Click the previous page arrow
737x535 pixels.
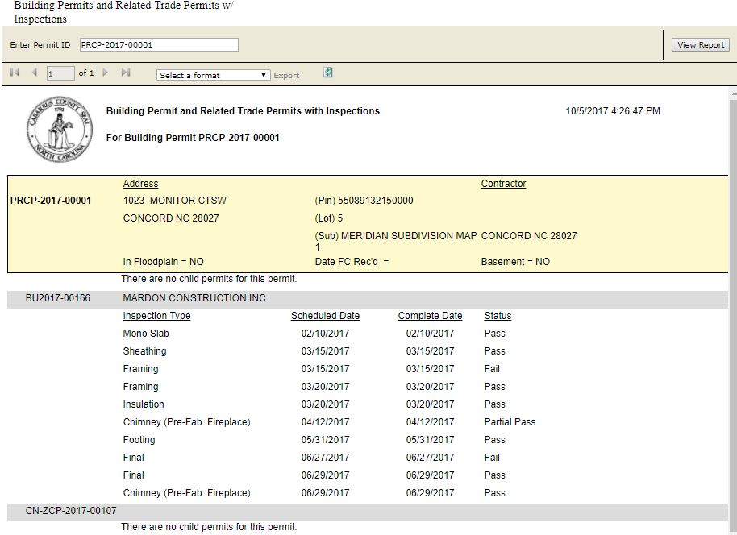[x=34, y=73]
